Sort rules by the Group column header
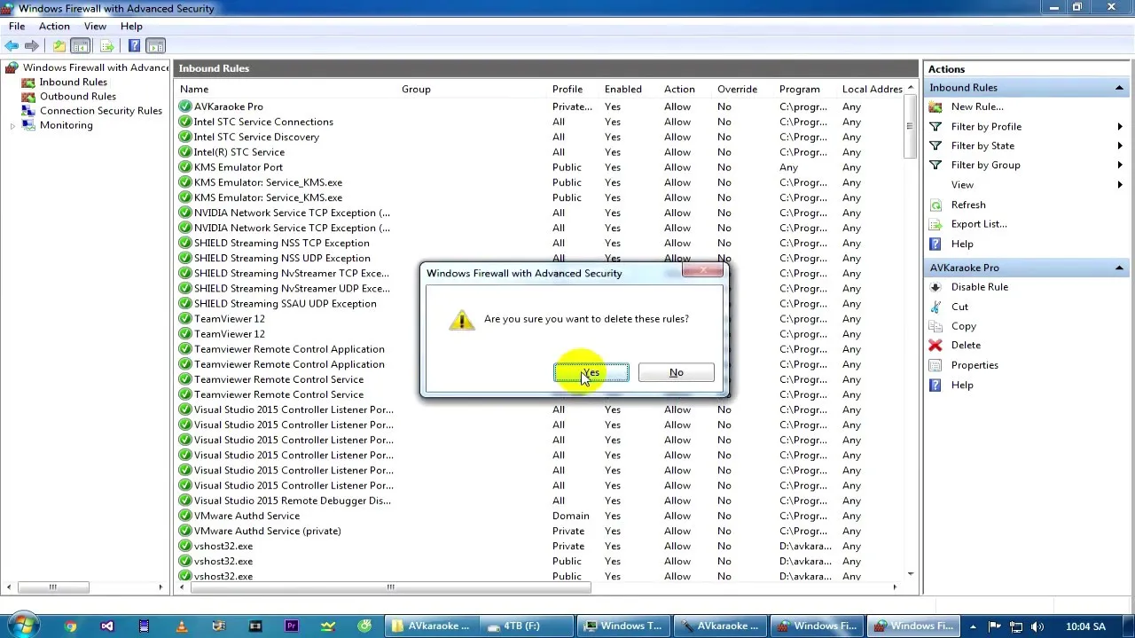Screen dimensions: 1135x638 point(416,89)
